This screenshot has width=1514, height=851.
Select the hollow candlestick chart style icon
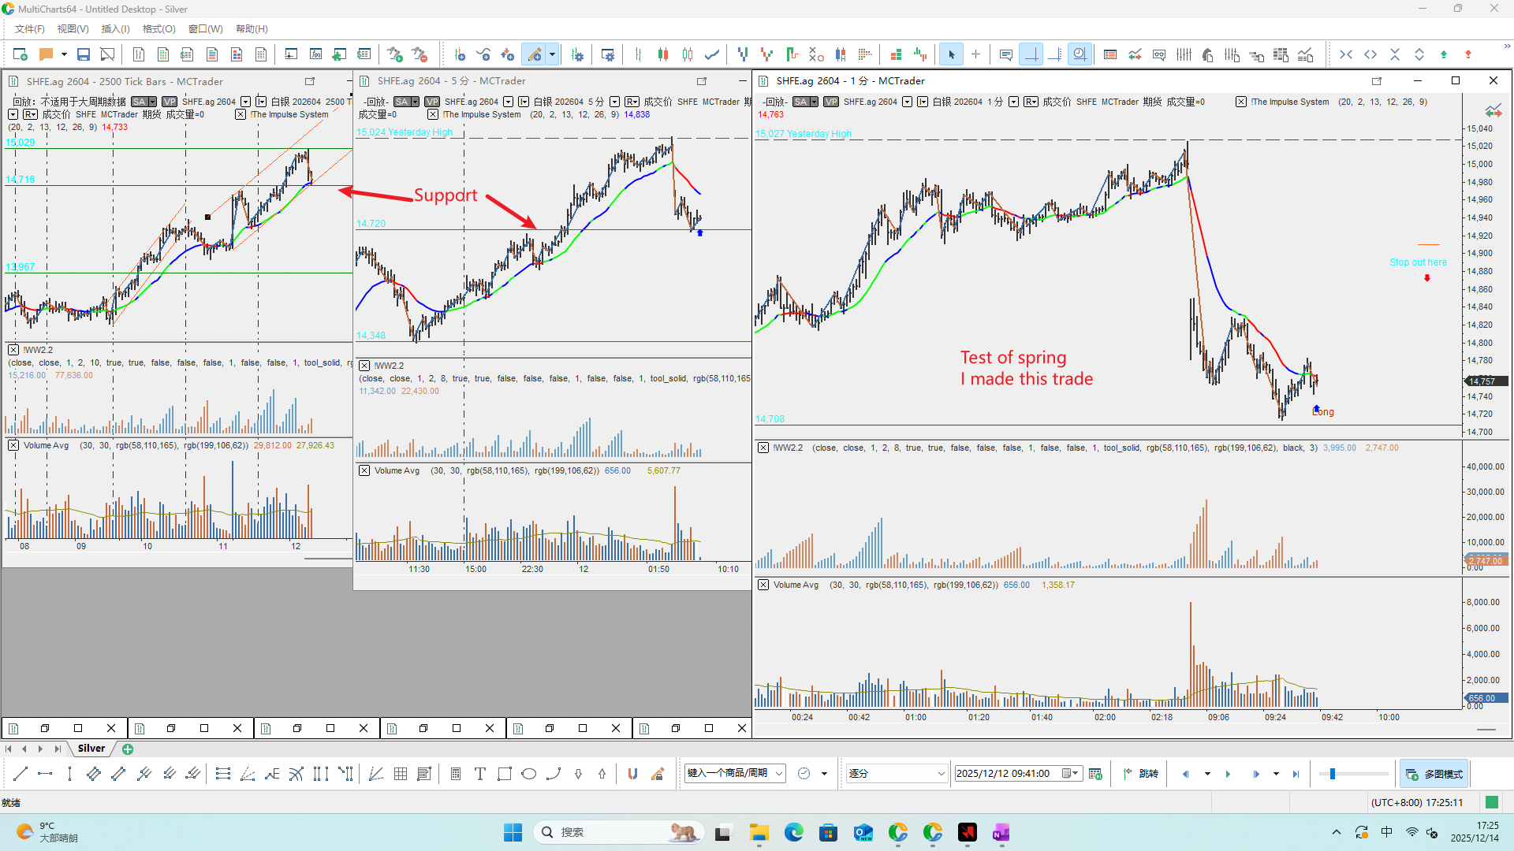[x=688, y=54]
